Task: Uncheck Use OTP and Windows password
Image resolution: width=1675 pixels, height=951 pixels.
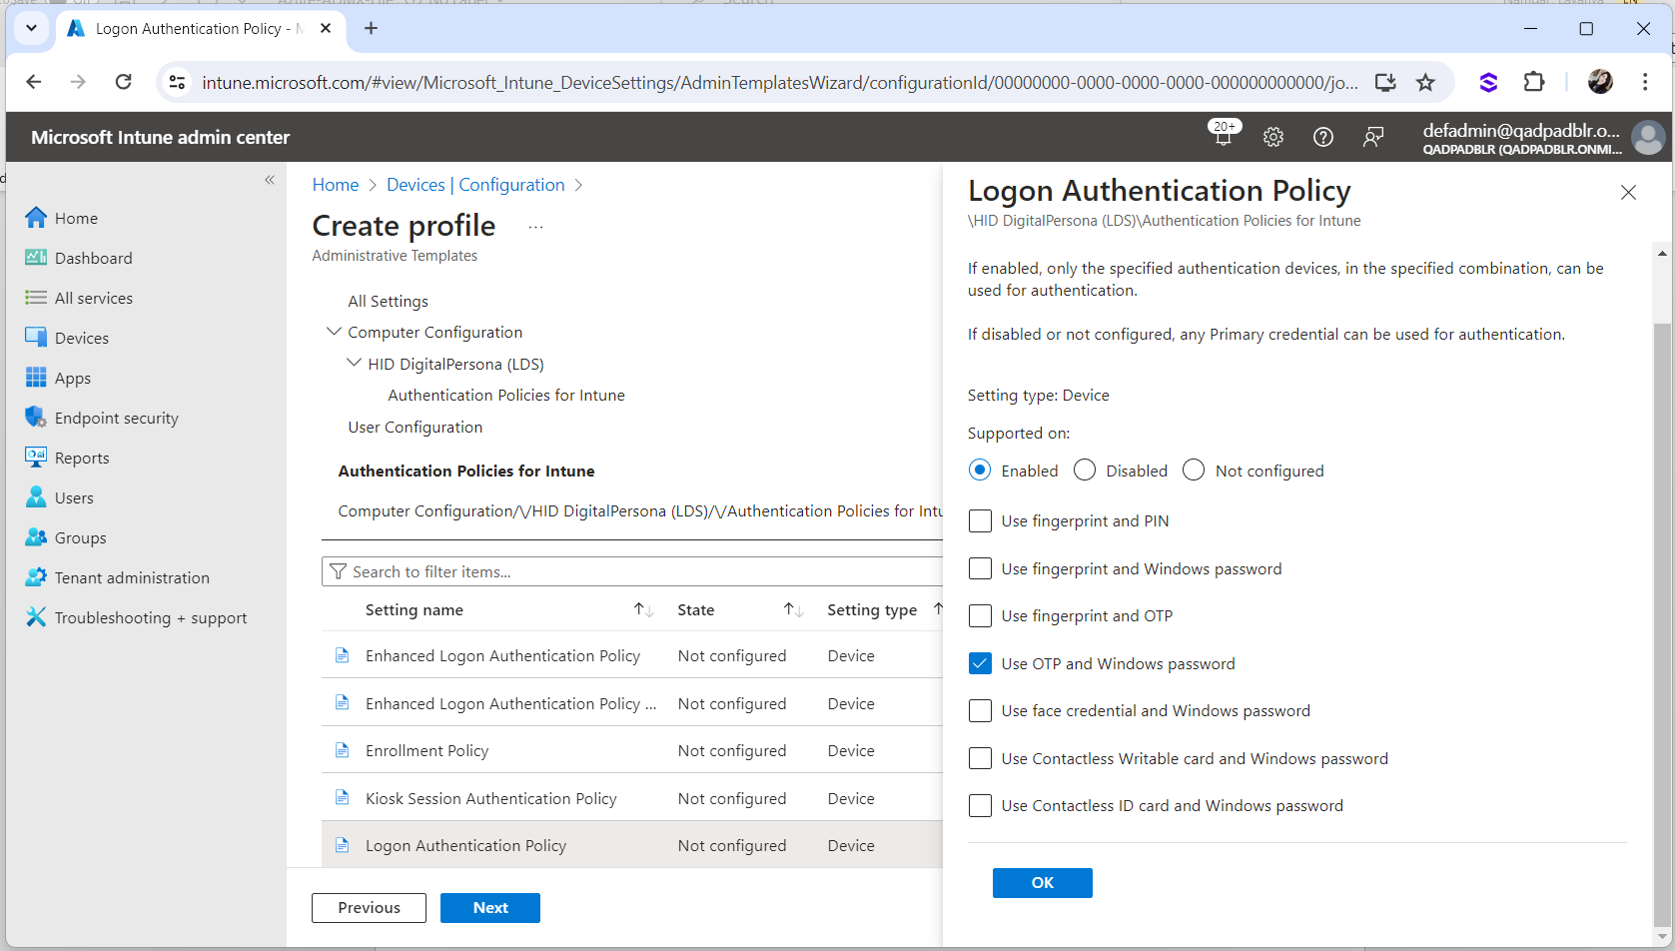Action: click(x=980, y=663)
